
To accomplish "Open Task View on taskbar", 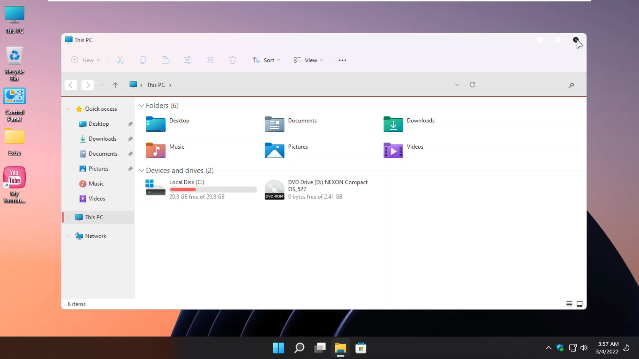I will [320, 348].
